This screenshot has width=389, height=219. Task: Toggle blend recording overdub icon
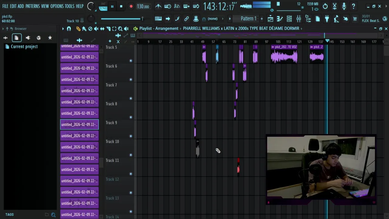coord(186,6)
